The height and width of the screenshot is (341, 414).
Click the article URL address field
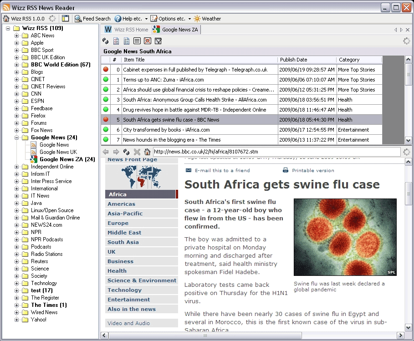pos(277,152)
